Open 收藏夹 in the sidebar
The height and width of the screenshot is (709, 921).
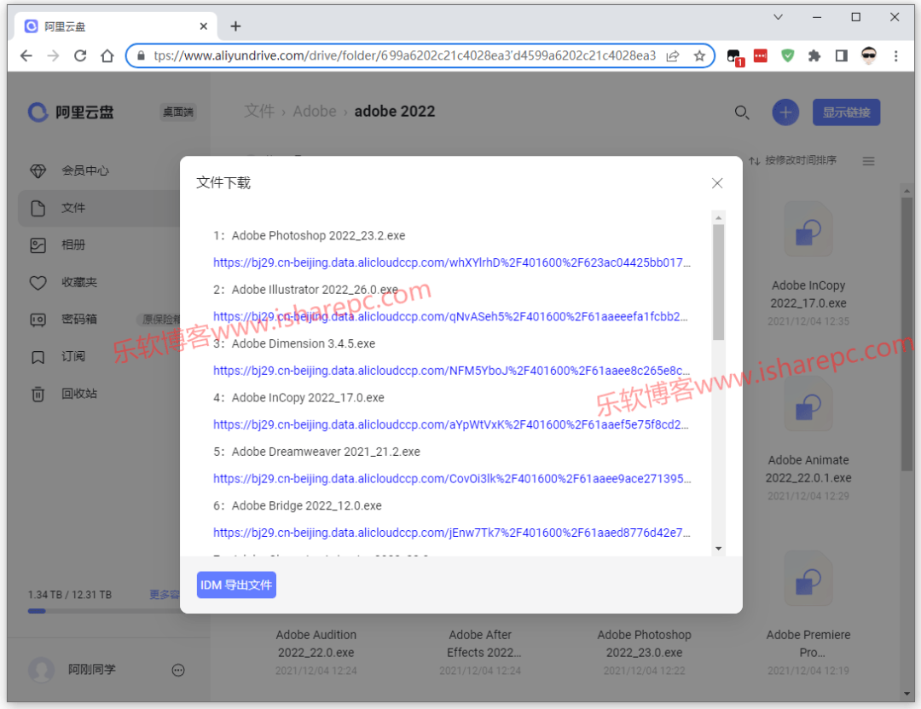pyautogui.click(x=63, y=282)
